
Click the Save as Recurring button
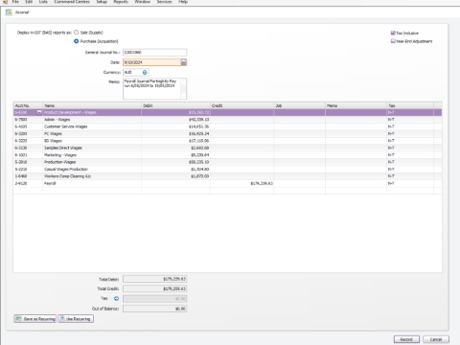point(35,319)
